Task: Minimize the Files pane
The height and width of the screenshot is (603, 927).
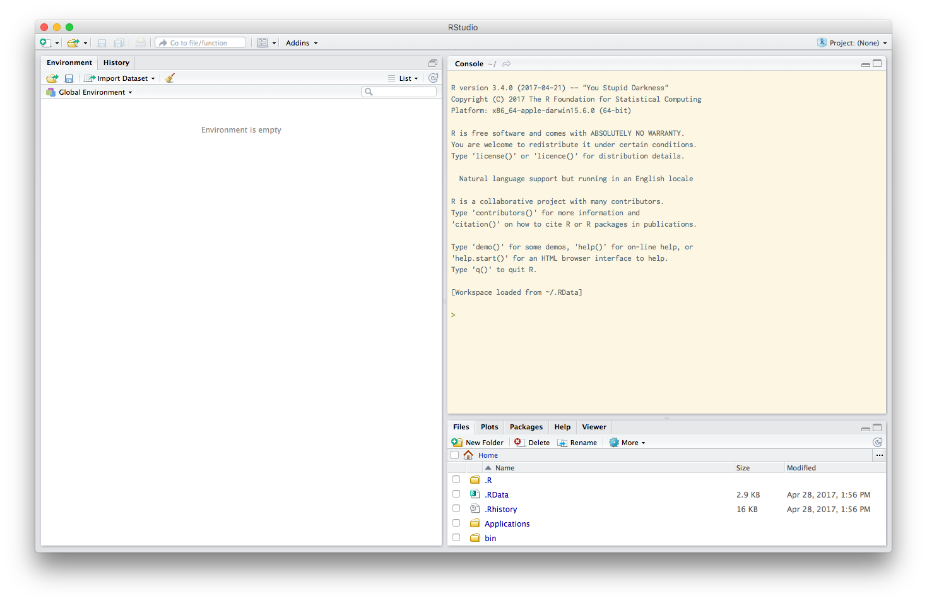Action: [x=866, y=428]
